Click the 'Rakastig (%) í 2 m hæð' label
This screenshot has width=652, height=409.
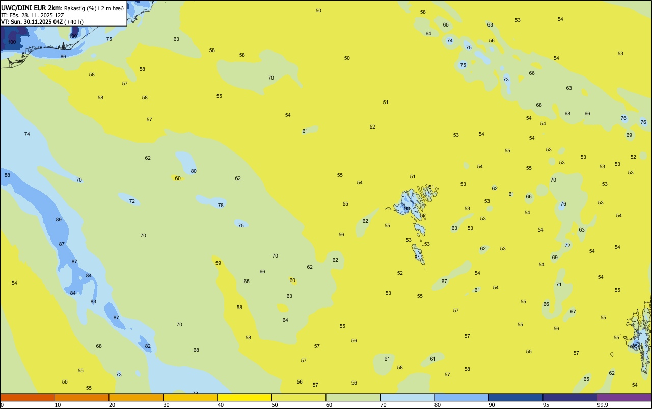[x=94, y=8]
